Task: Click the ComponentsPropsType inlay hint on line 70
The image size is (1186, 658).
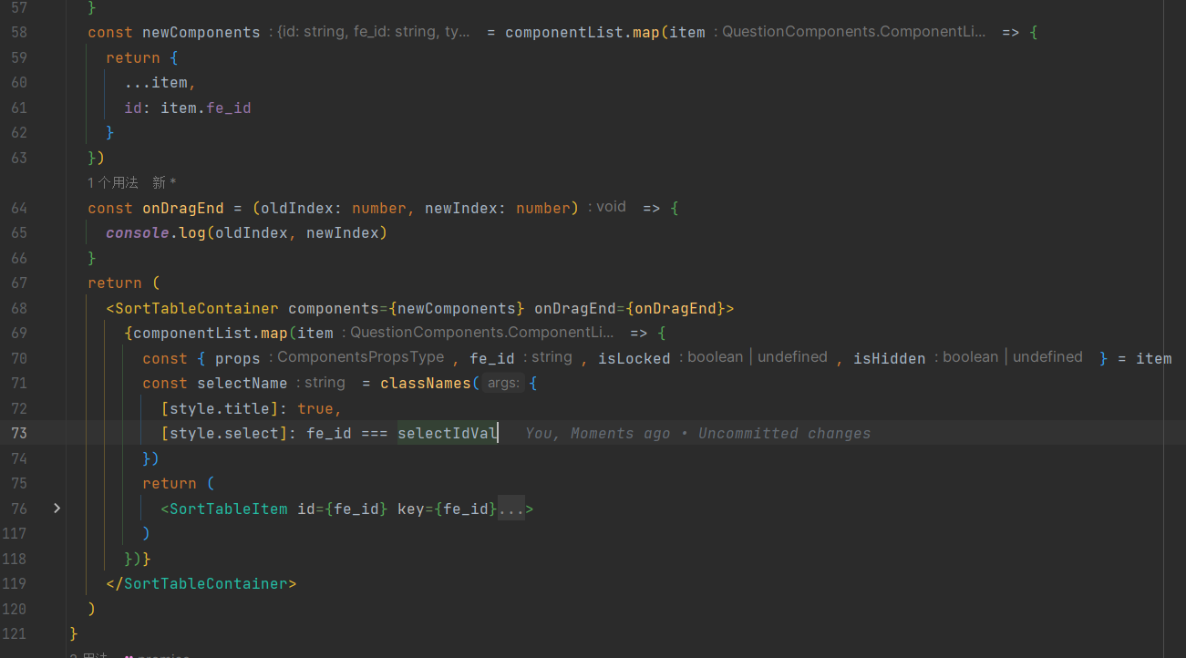Action: pos(356,357)
